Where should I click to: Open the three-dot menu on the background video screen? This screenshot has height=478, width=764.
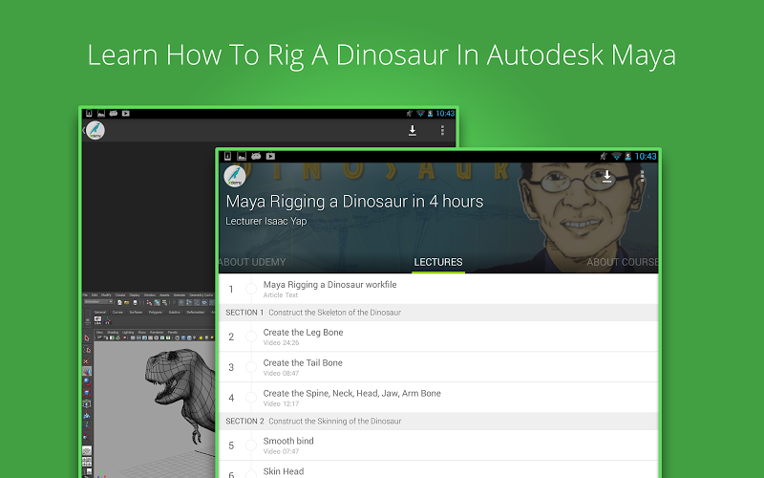(442, 131)
